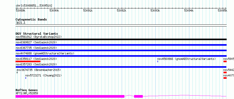The image size is (234, 99).
Task: Select the esv3674735 (Besenbacher2015) label
Action: tap(39, 70)
